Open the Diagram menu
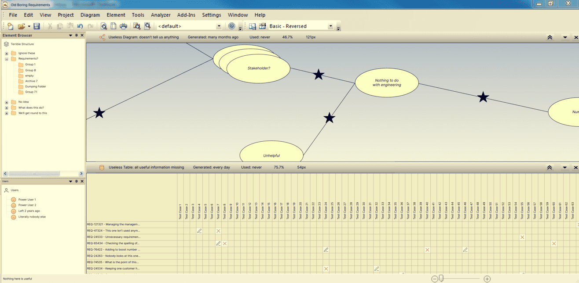The image size is (579, 283). click(90, 15)
